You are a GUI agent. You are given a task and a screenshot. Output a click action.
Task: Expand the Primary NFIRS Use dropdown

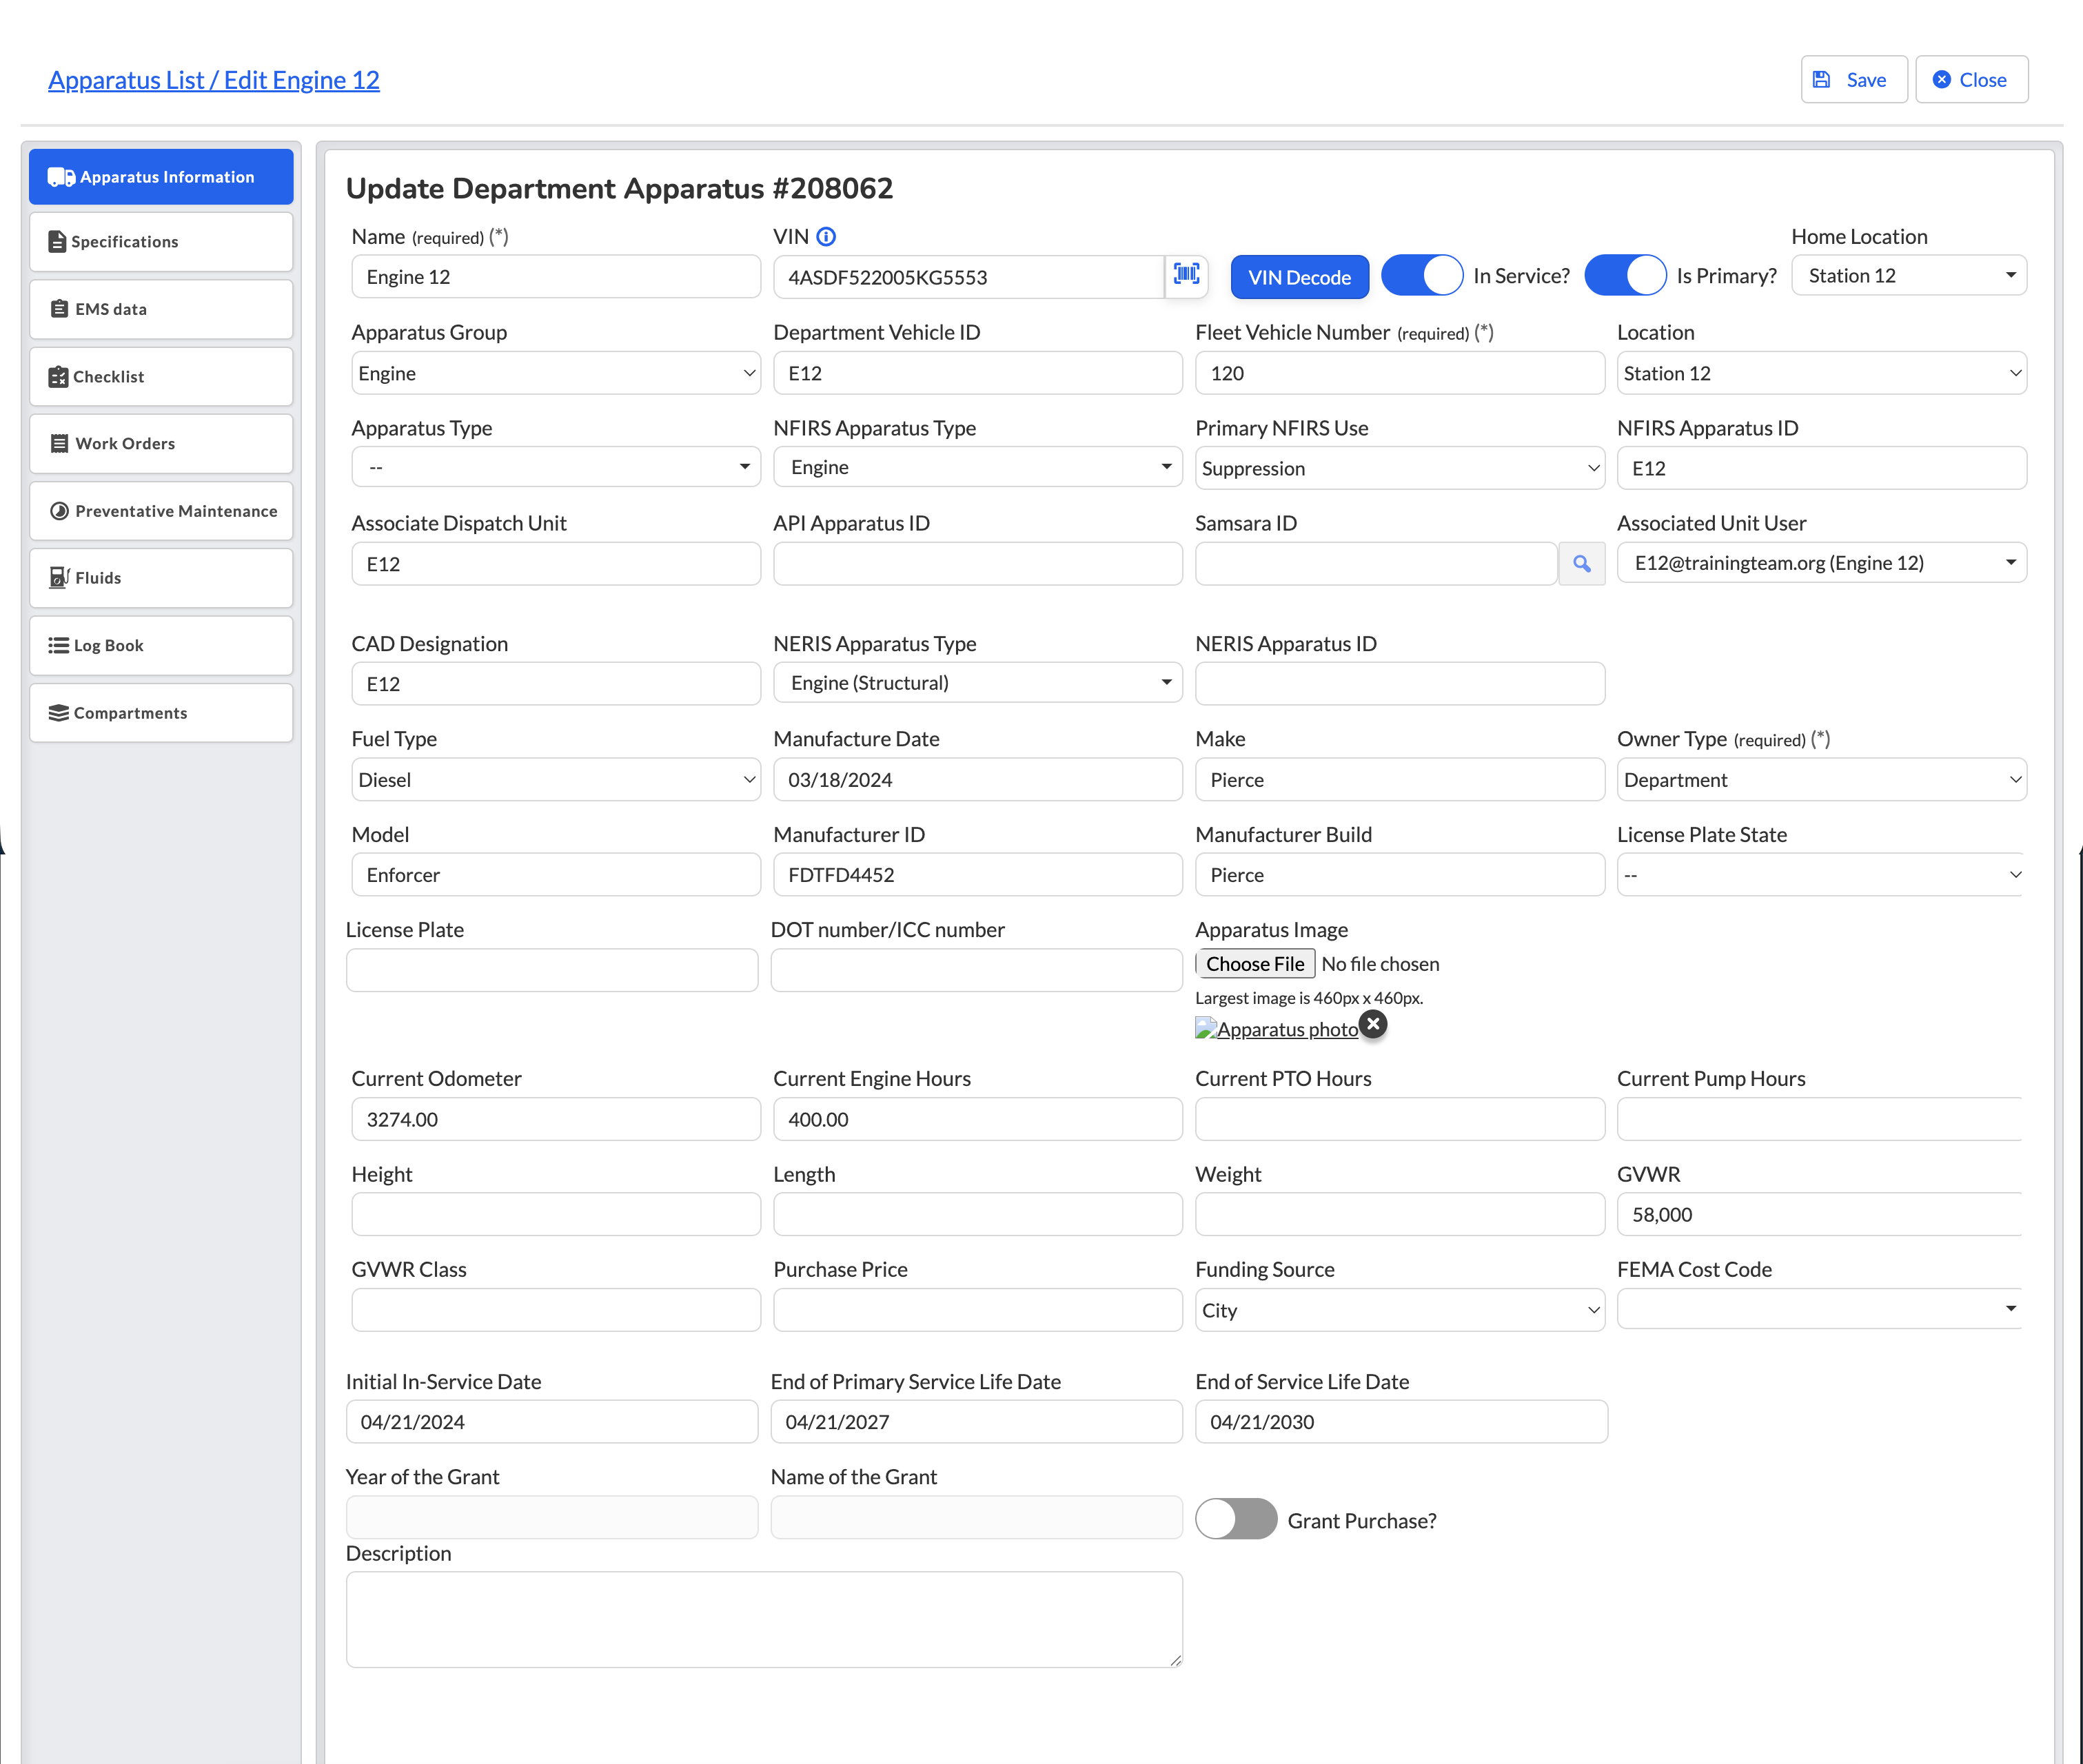pos(1400,468)
